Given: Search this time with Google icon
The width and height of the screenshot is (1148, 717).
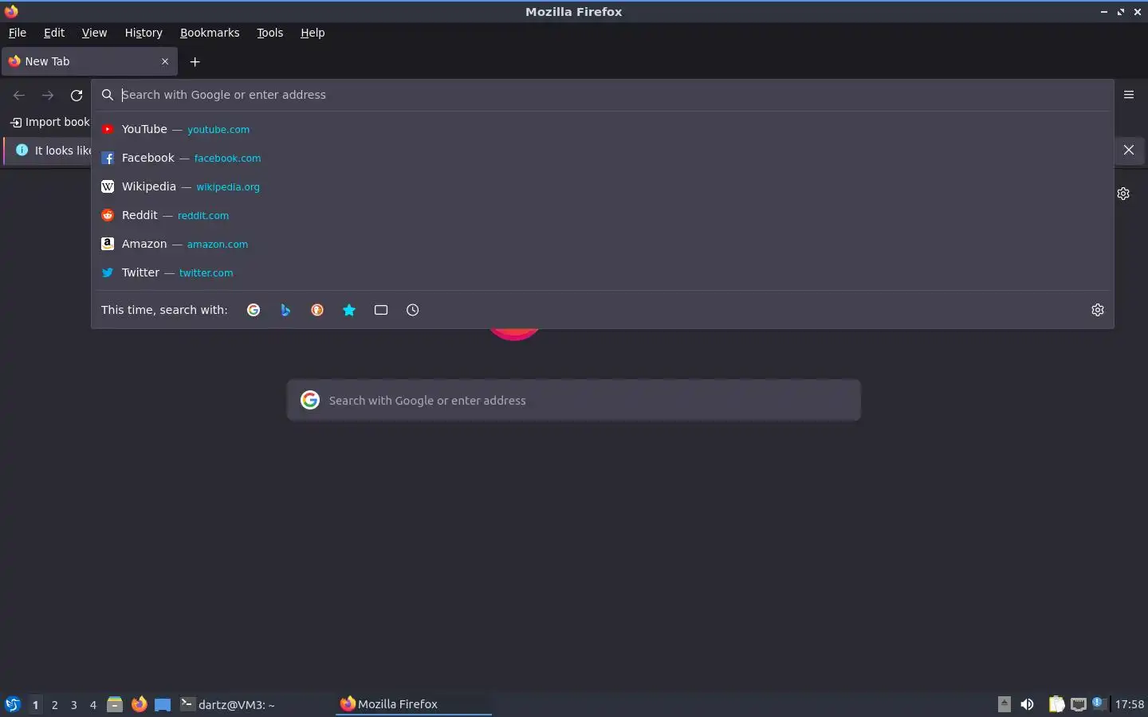Looking at the screenshot, I should tap(254, 310).
